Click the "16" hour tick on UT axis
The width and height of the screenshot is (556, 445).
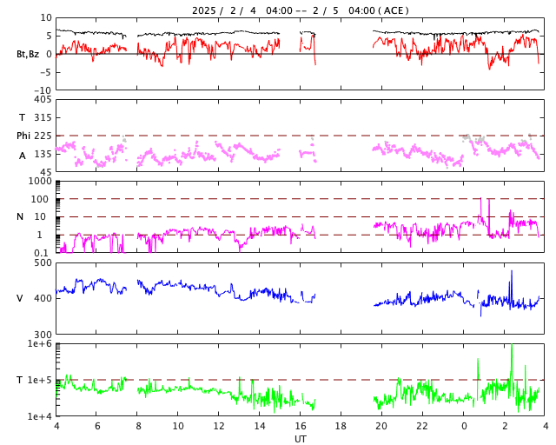click(x=301, y=426)
